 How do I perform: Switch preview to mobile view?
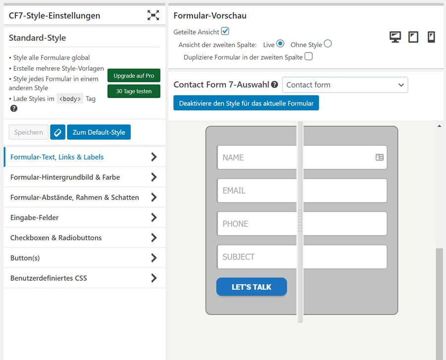[432, 37]
